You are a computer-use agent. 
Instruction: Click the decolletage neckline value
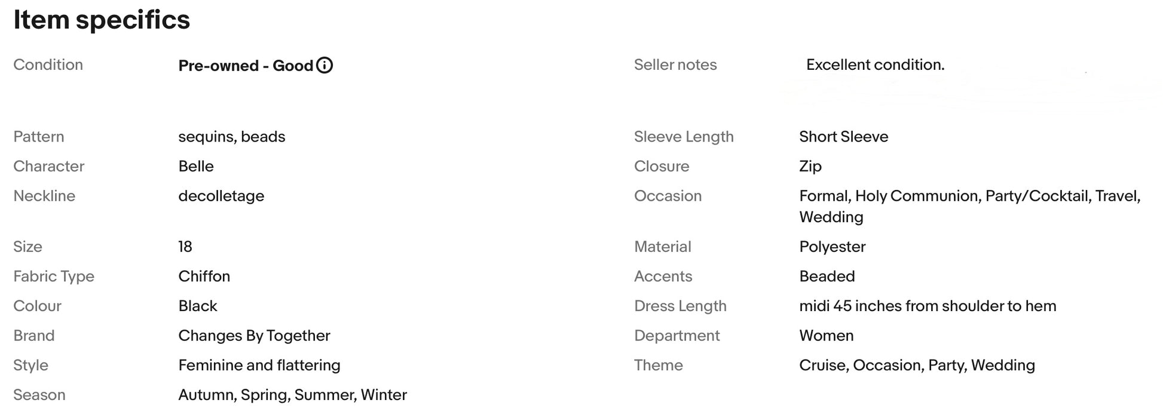click(221, 196)
